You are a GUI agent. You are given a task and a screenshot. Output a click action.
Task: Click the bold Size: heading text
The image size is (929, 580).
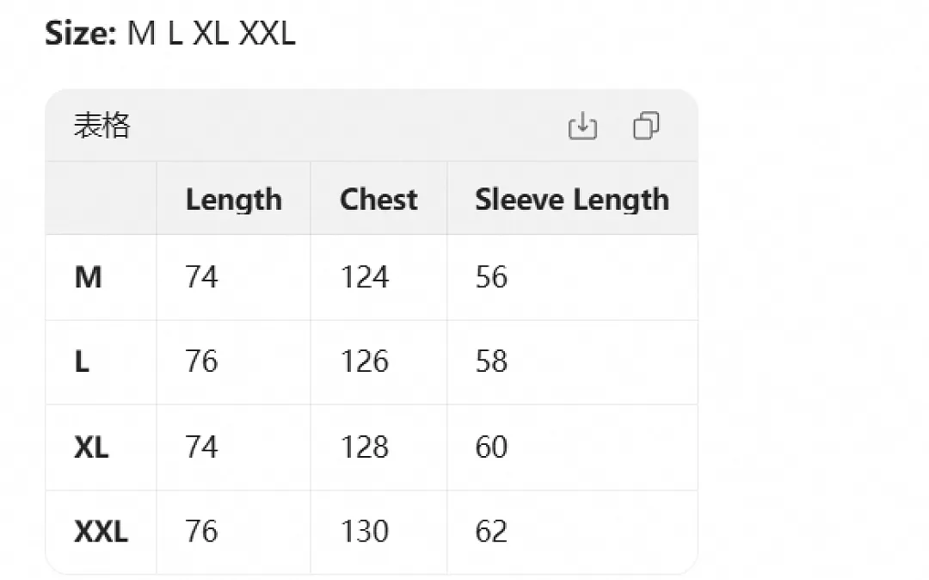point(81,34)
